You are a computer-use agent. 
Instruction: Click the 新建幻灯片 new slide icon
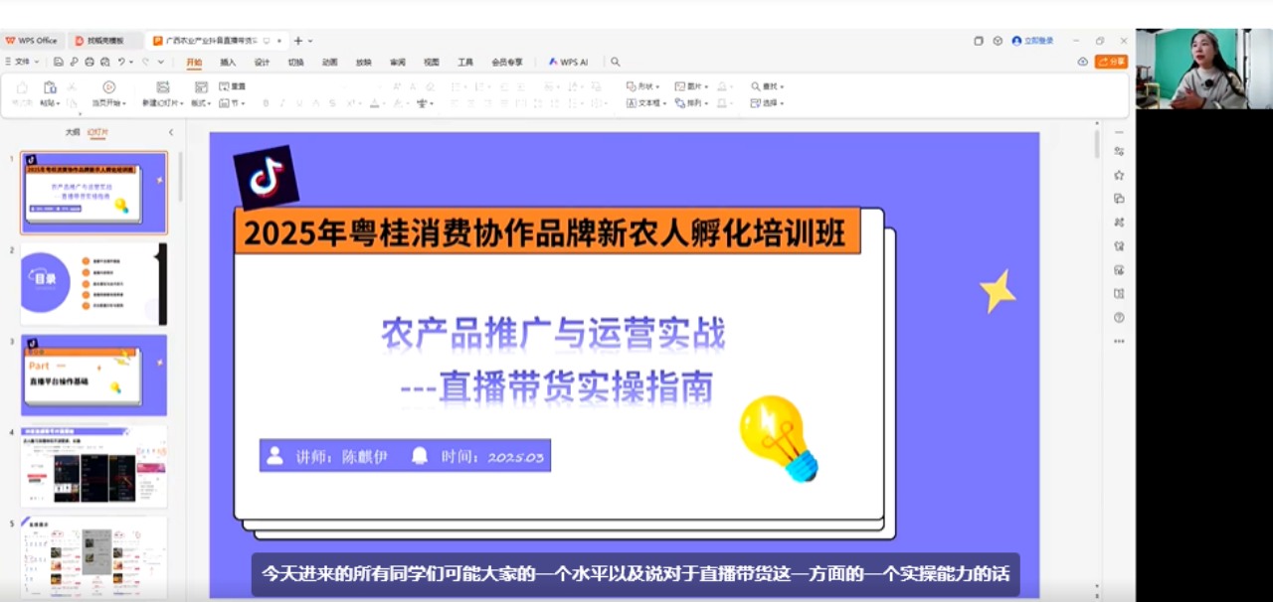162,87
